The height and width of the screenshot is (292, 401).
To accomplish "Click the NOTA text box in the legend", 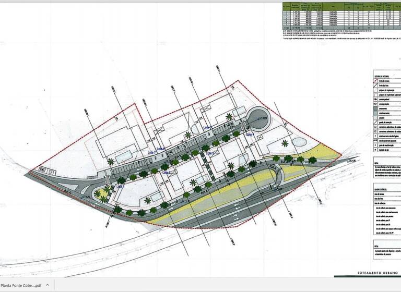I will pos(387,168).
